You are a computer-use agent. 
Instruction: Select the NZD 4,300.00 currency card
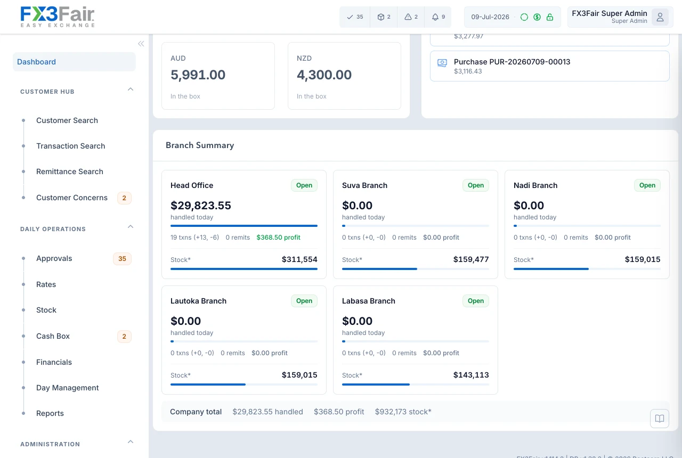(344, 76)
